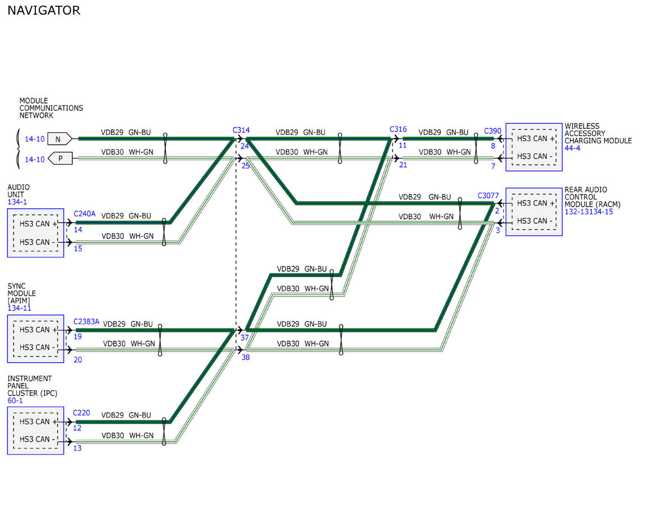This screenshot has width=672, height=519.
Task: Click HS3 CAN + inside Audio Unit
Action: (x=39, y=224)
